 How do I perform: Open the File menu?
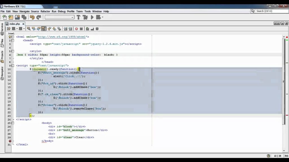pos(3,11)
